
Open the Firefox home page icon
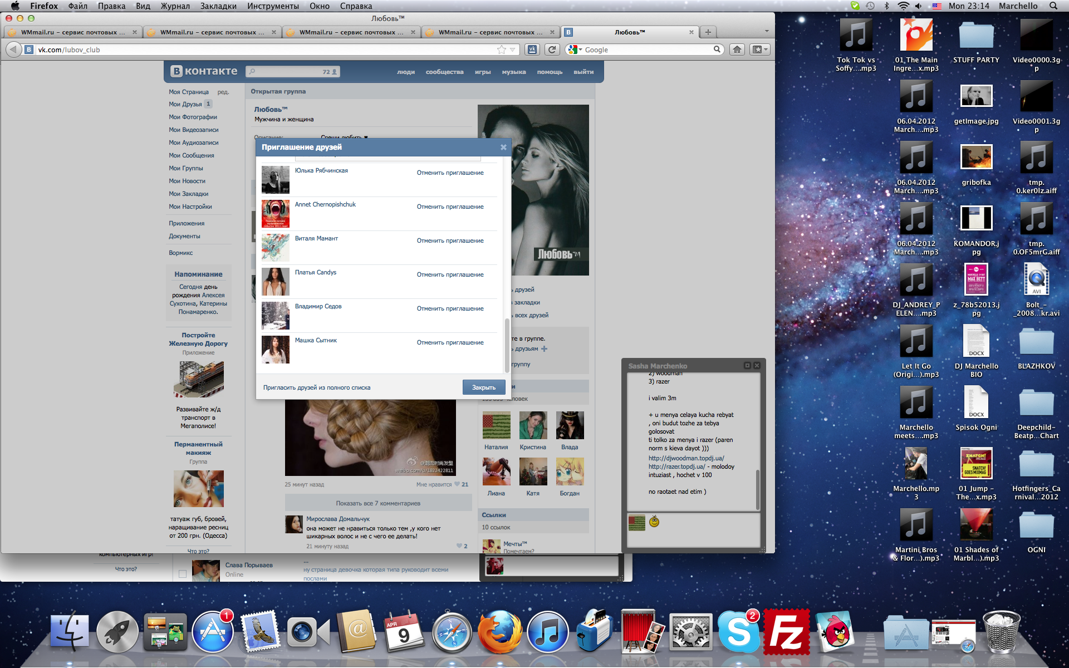point(737,50)
